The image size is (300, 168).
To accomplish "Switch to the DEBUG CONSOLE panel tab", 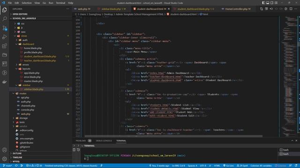I will (x=104, y=140).
